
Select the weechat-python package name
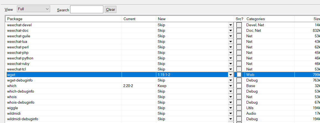pyautogui.click(x=20, y=58)
